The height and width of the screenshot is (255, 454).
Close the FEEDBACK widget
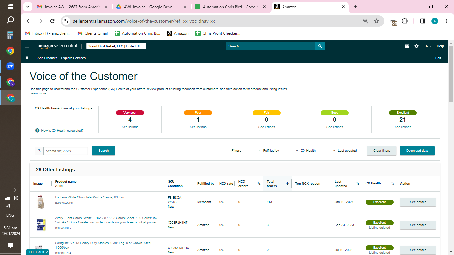47,252
